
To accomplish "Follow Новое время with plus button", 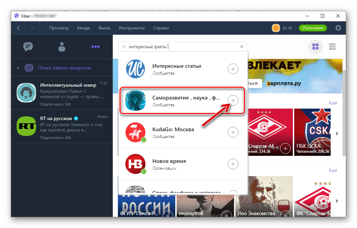I will click(x=233, y=164).
